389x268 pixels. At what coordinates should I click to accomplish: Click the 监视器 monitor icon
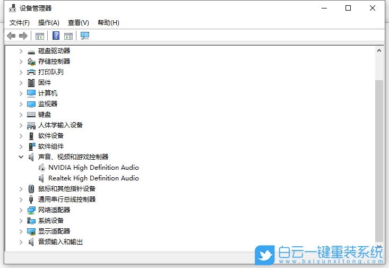(x=31, y=104)
